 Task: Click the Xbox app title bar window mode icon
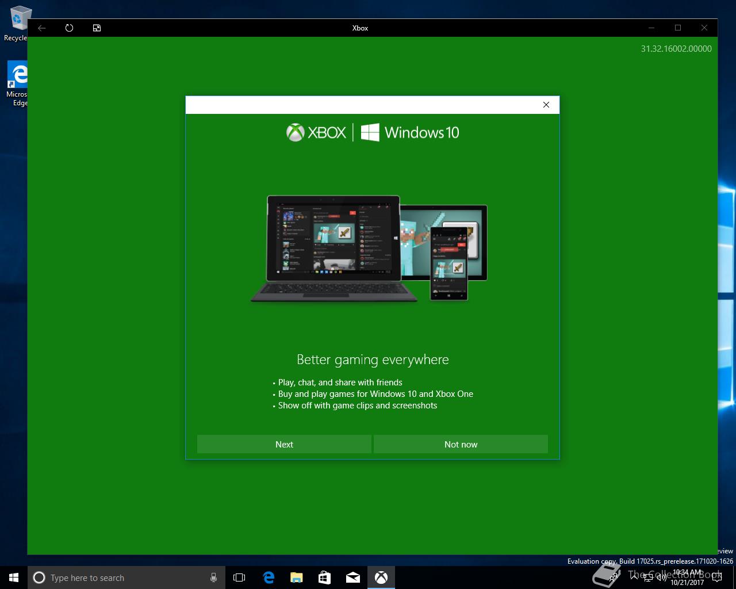click(97, 28)
